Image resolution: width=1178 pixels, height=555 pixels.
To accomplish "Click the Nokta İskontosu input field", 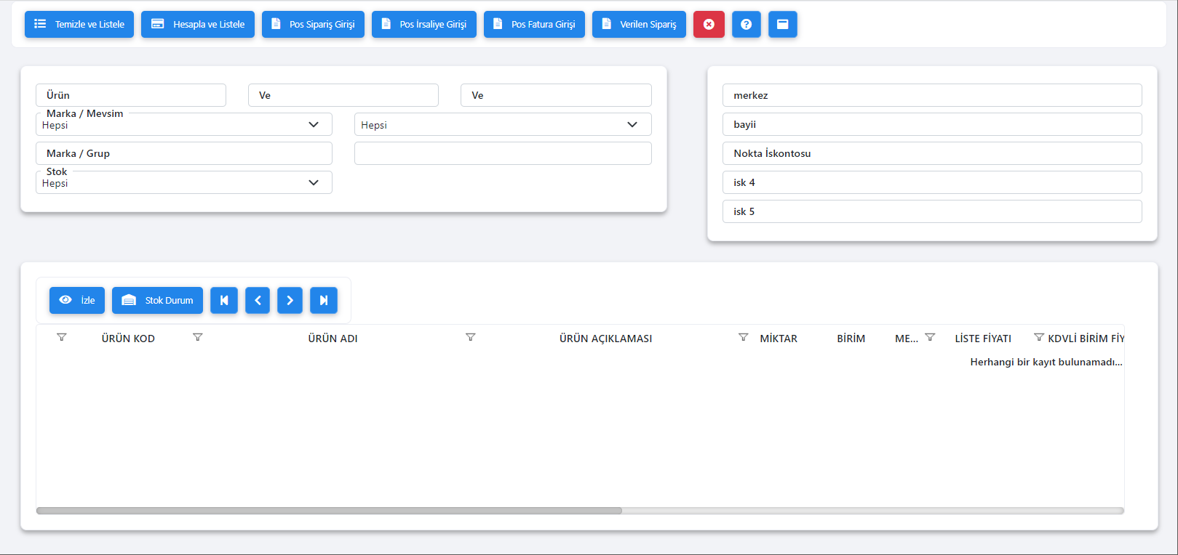I will pos(931,153).
